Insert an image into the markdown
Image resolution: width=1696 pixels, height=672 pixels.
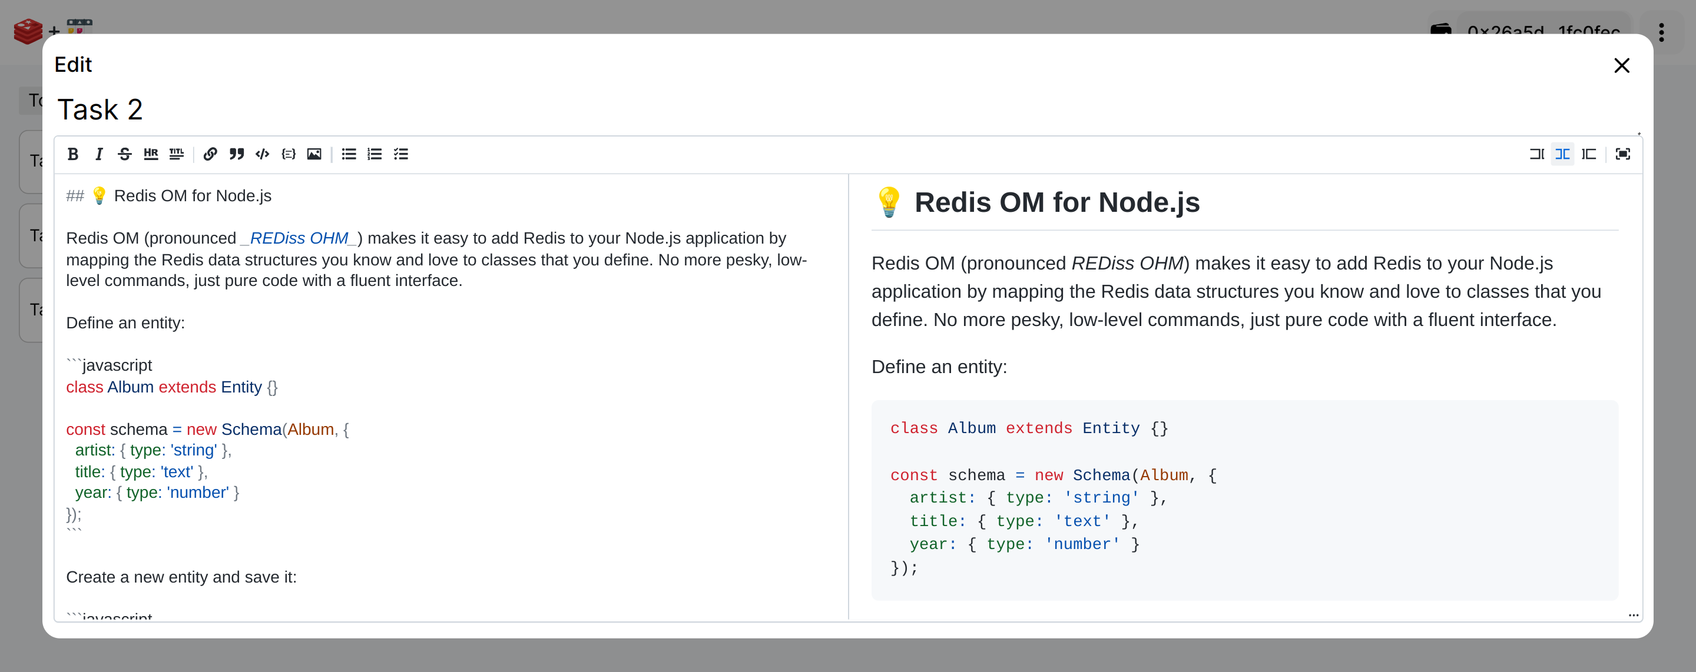click(x=314, y=154)
